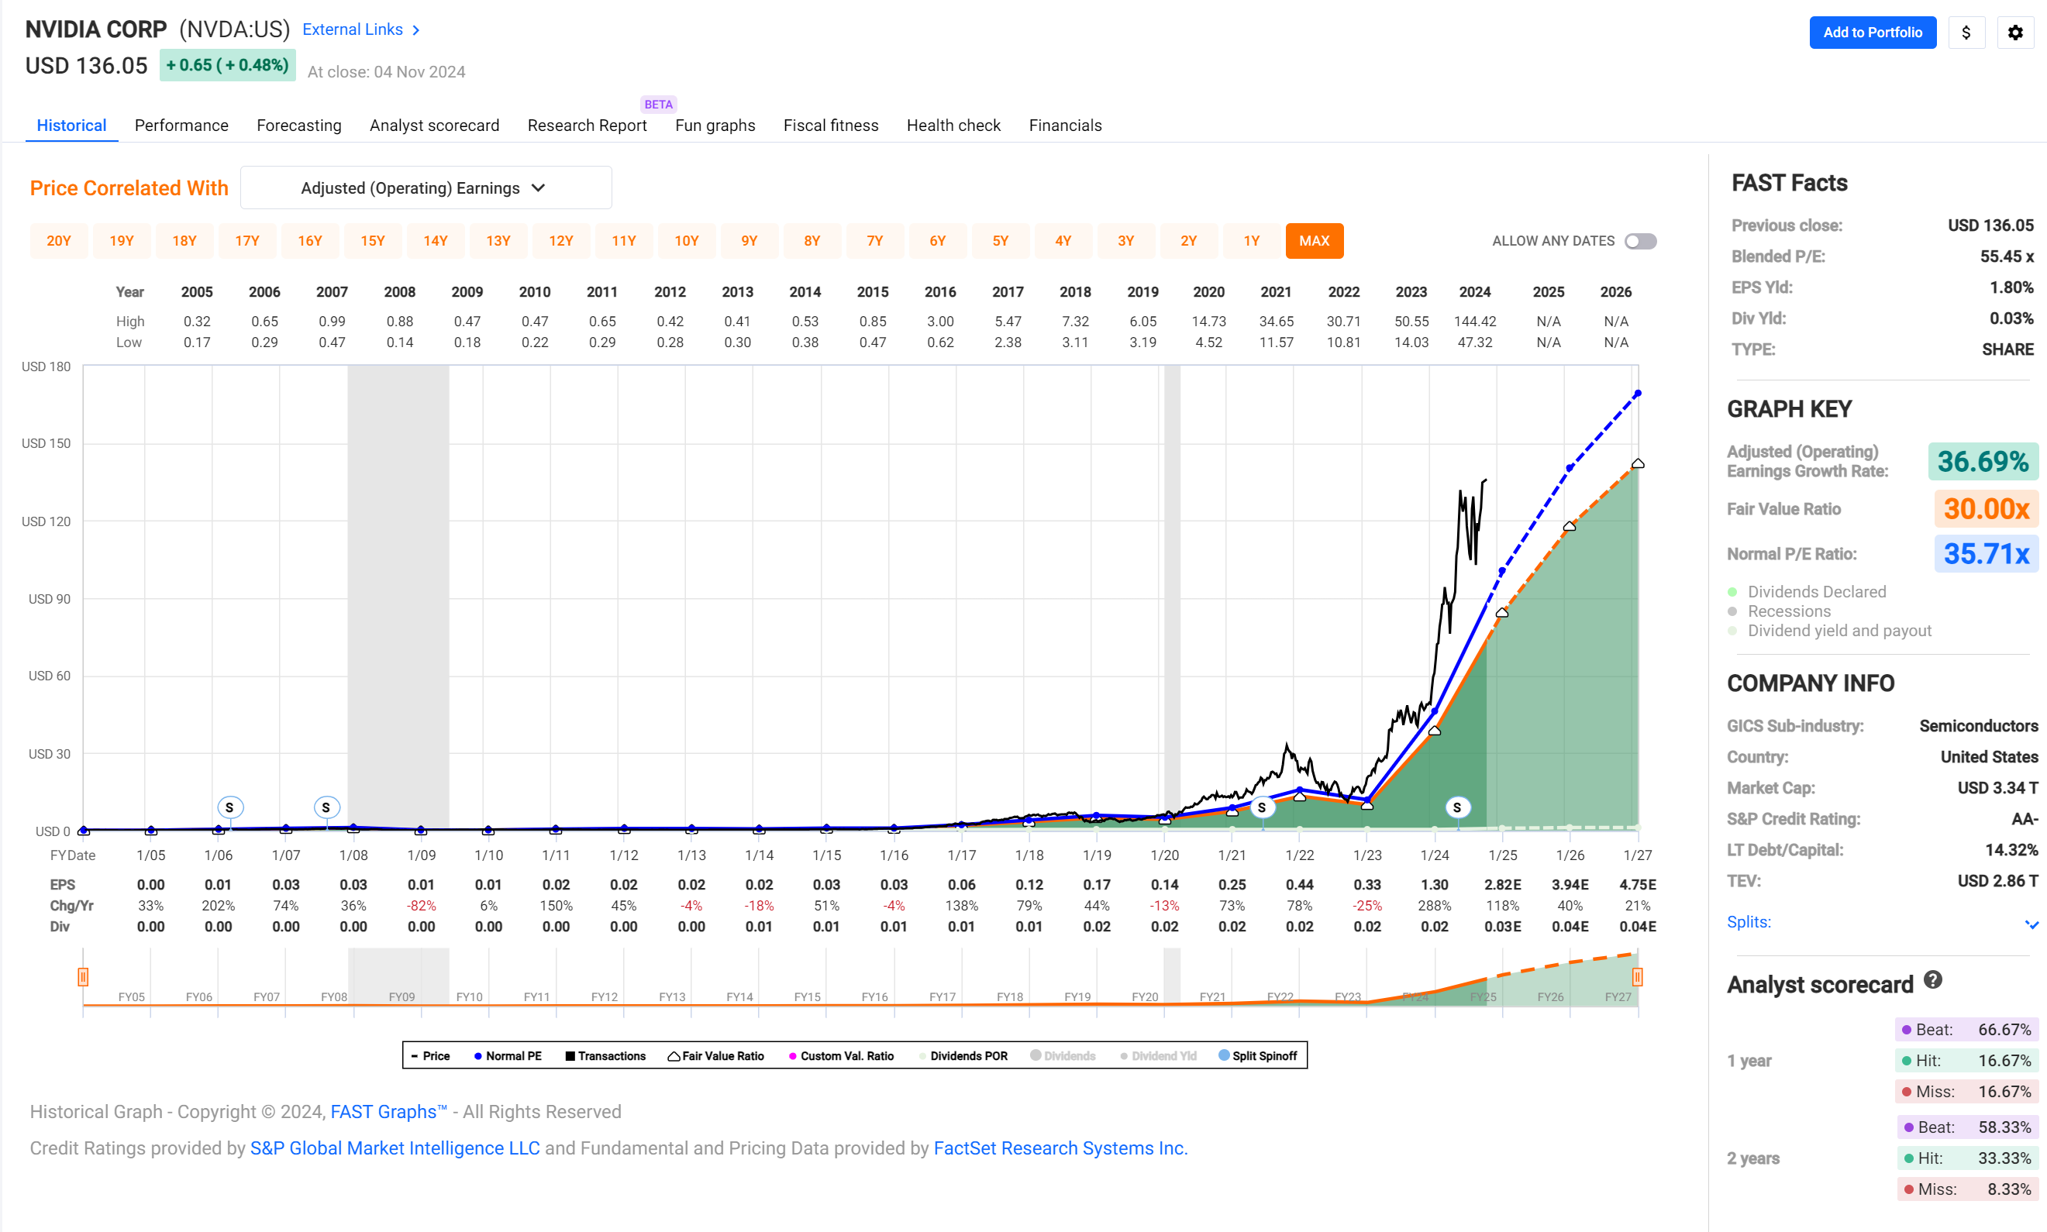Click the 1 year Beat 66.67% entry
The height and width of the screenshot is (1232, 2047).
coord(1966,1030)
